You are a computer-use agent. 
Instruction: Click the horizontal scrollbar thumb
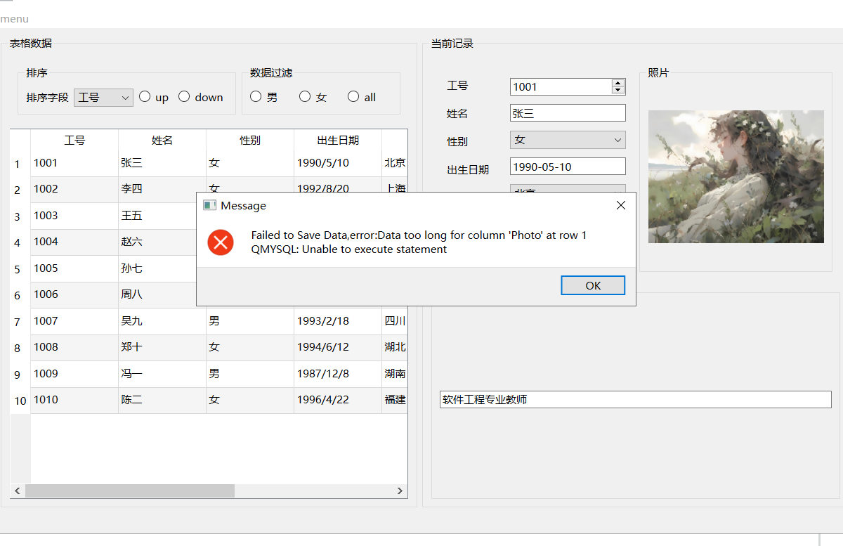click(x=130, y=490)
